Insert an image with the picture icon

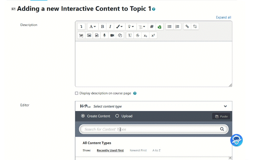tap(89, 36)
